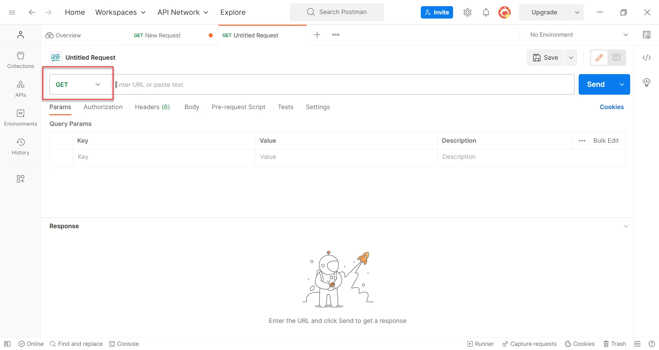Screen dimensions: 659x350
Task: Add a new tab with plus icon
Action: tap(317, 35)
